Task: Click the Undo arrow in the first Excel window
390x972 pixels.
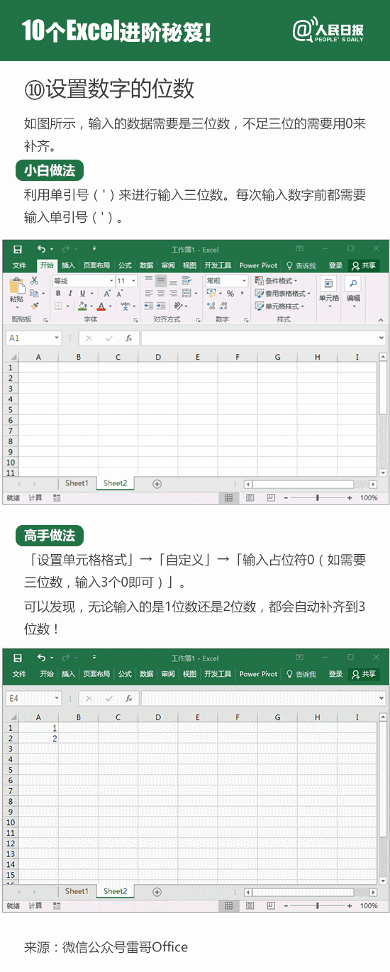Action: point(41,249)
